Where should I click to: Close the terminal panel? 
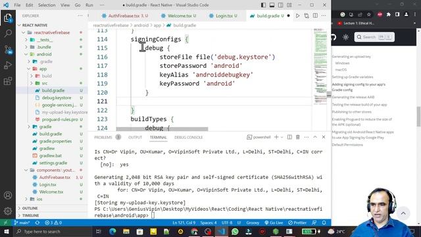pos(324,137)
